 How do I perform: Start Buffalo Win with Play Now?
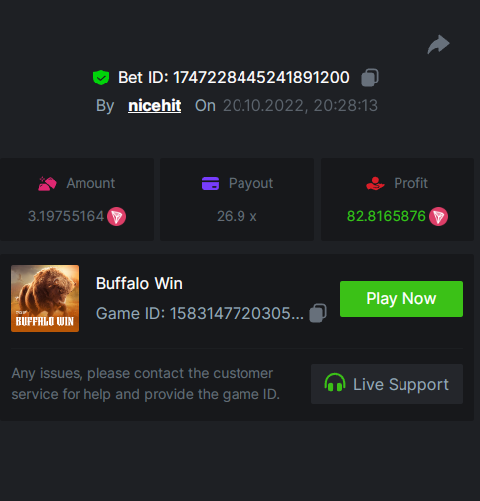[401, 299]
